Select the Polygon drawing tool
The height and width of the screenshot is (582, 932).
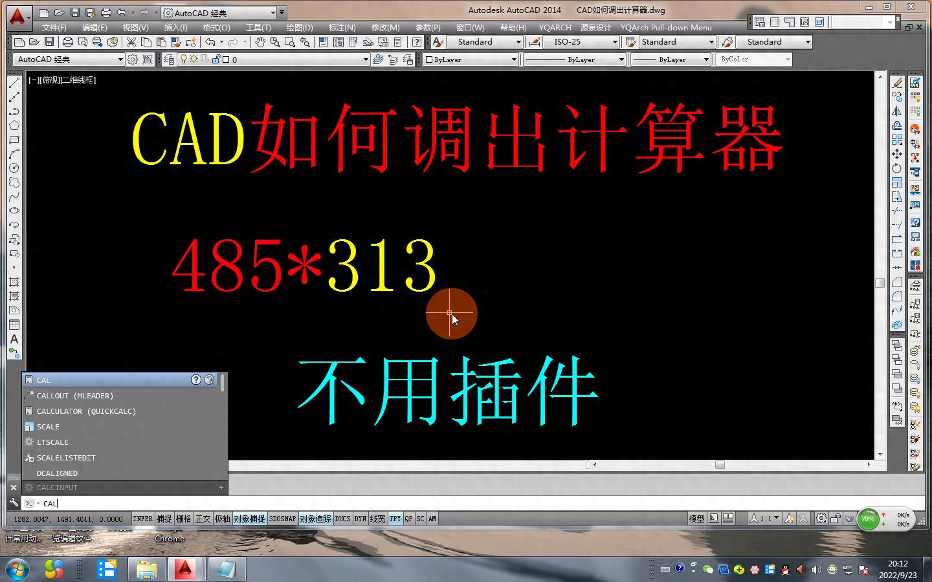click(14, 125)
